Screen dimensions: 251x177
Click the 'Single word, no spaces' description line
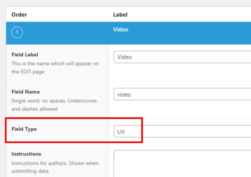54,101
